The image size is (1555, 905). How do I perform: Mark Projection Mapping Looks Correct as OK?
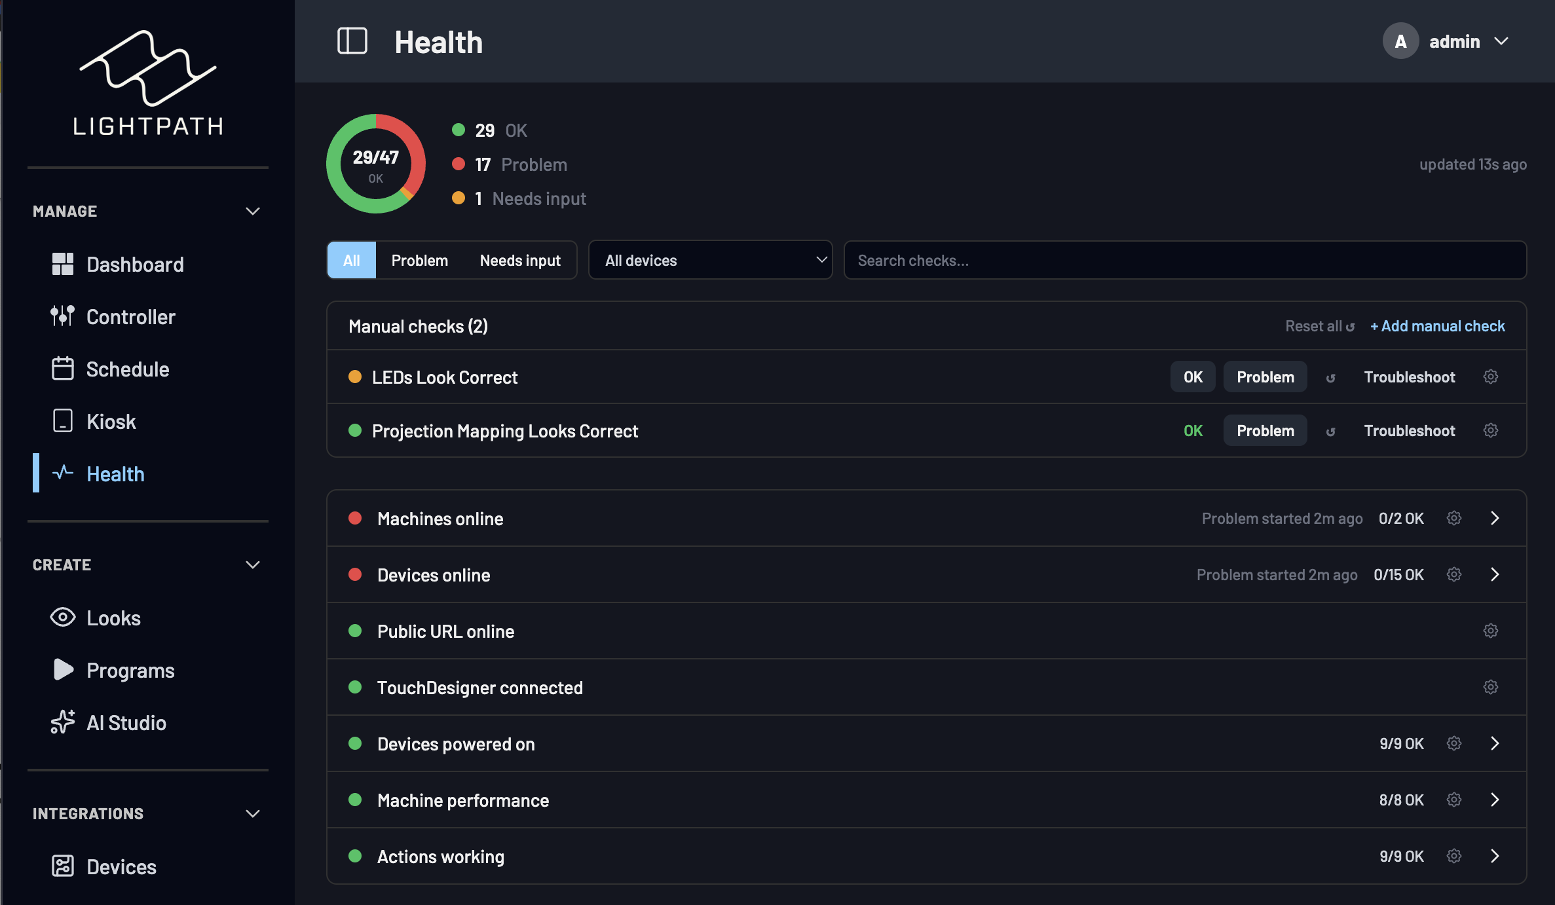tap(1193, 430)
